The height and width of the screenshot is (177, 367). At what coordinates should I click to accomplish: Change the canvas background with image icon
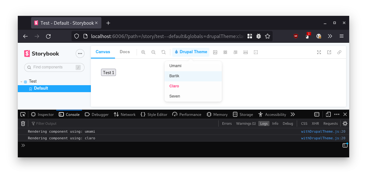pos(215,52)
